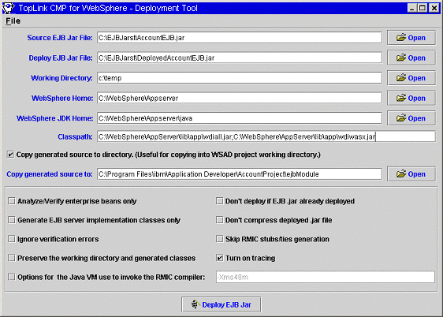Click the Working Directory text field
The width and height of the screenshot is (443, 317).
click(x=240, y=78)
